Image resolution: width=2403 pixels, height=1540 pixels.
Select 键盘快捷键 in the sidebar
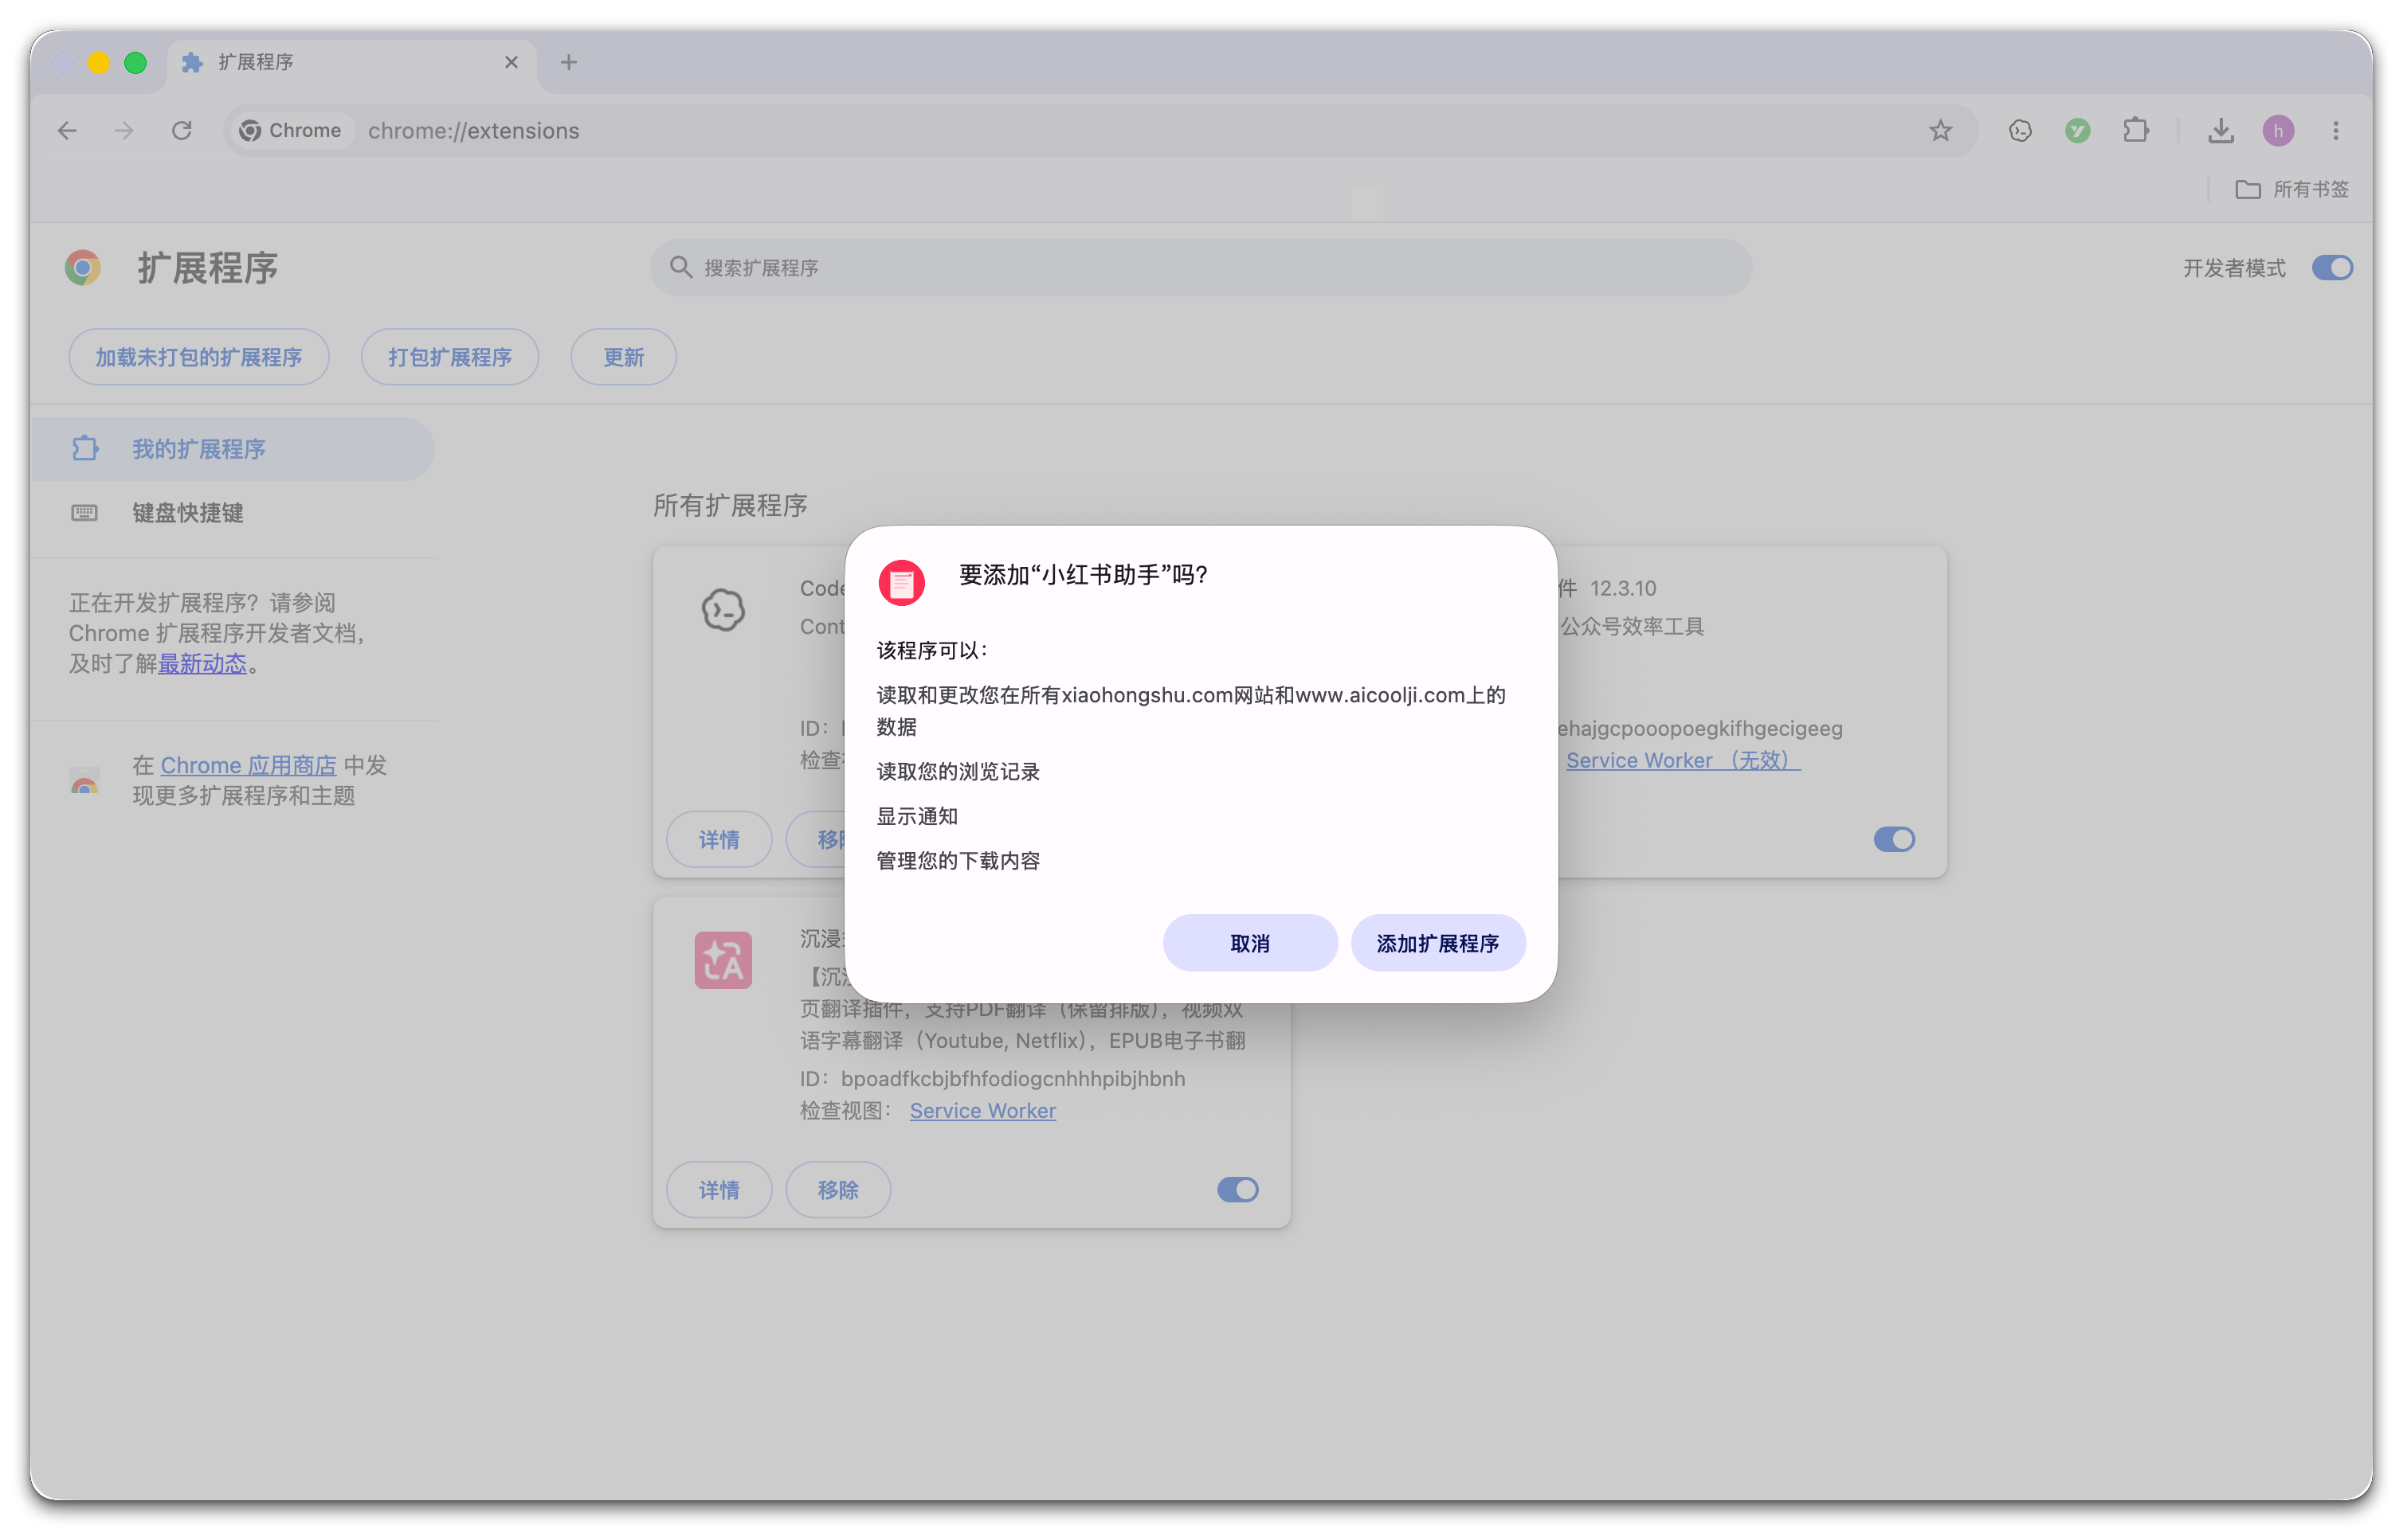click(233, 513)
